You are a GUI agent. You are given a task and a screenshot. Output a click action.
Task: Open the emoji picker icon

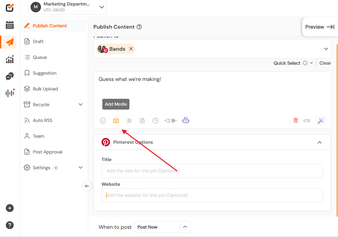103,121
